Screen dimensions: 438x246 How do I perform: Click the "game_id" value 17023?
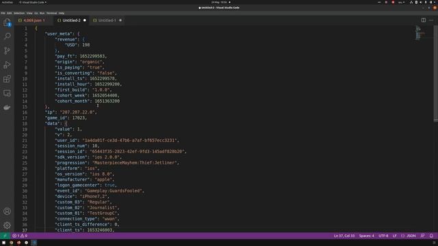(79, 118)
